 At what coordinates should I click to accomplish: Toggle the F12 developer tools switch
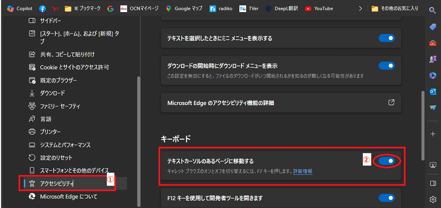point(387,198)
